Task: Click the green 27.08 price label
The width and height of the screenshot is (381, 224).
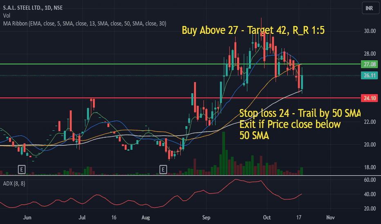Action: (369, 64)
